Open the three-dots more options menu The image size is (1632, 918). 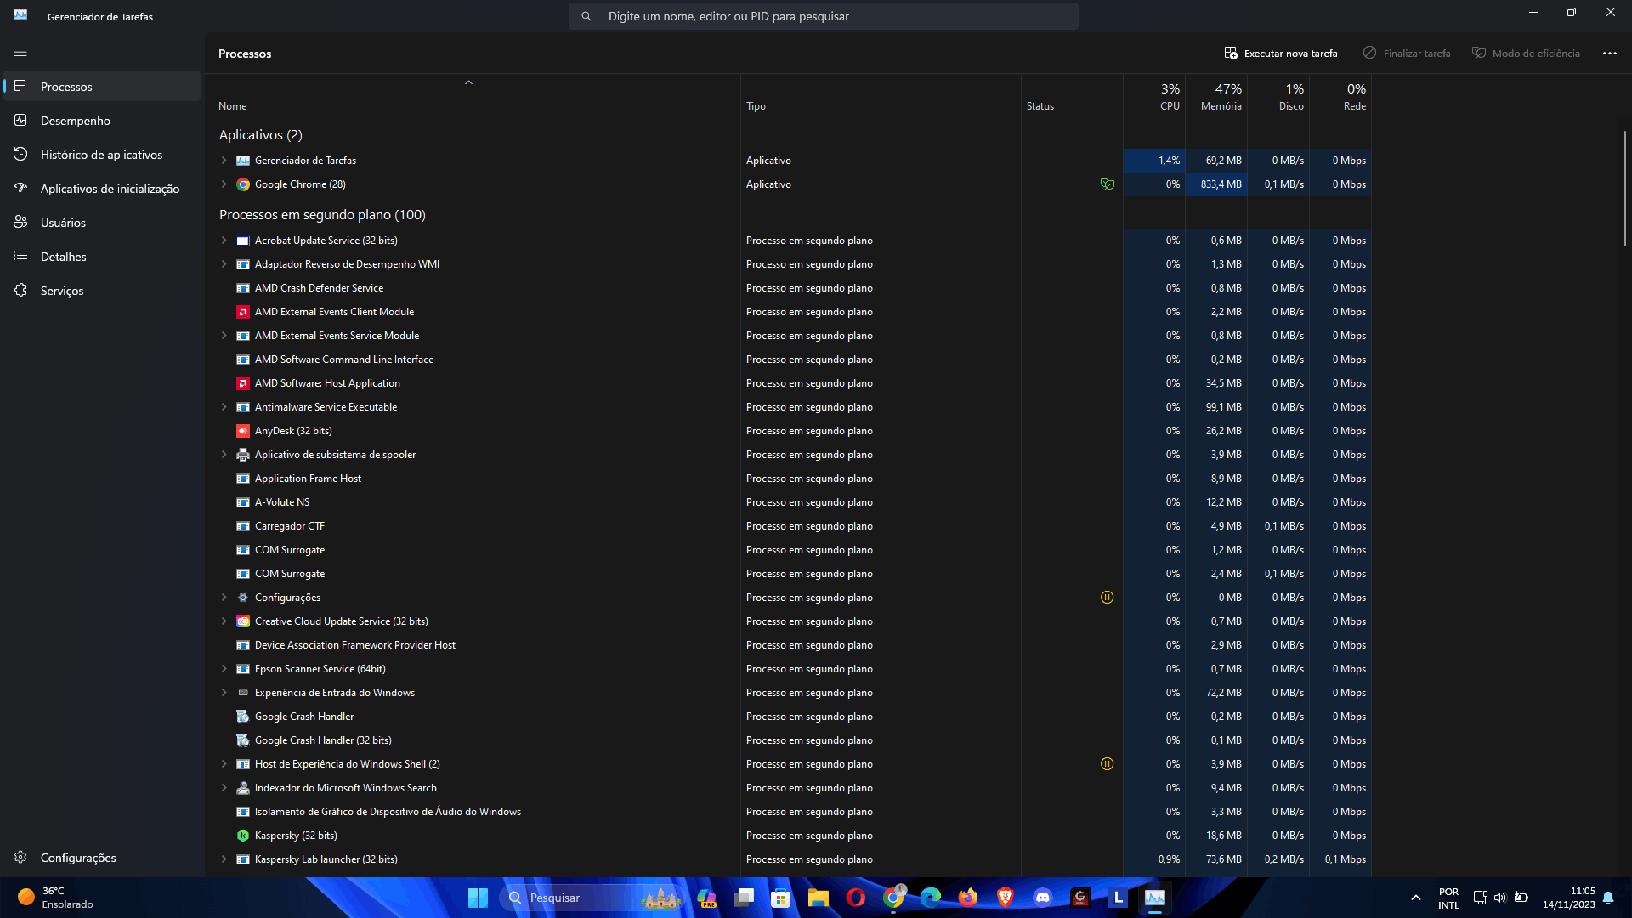coord(1609,53)
